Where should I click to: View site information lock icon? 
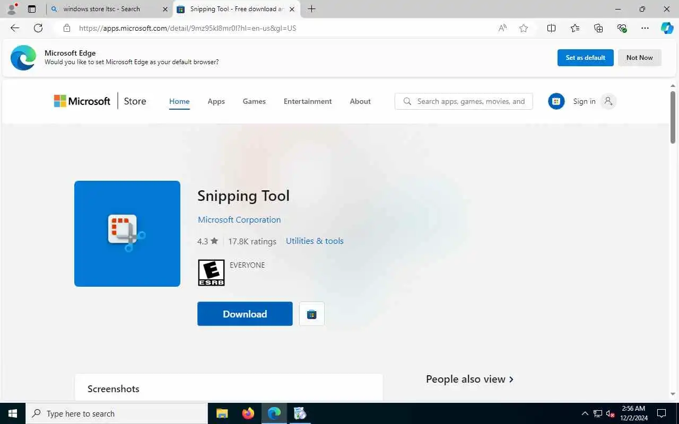(67, 28)
